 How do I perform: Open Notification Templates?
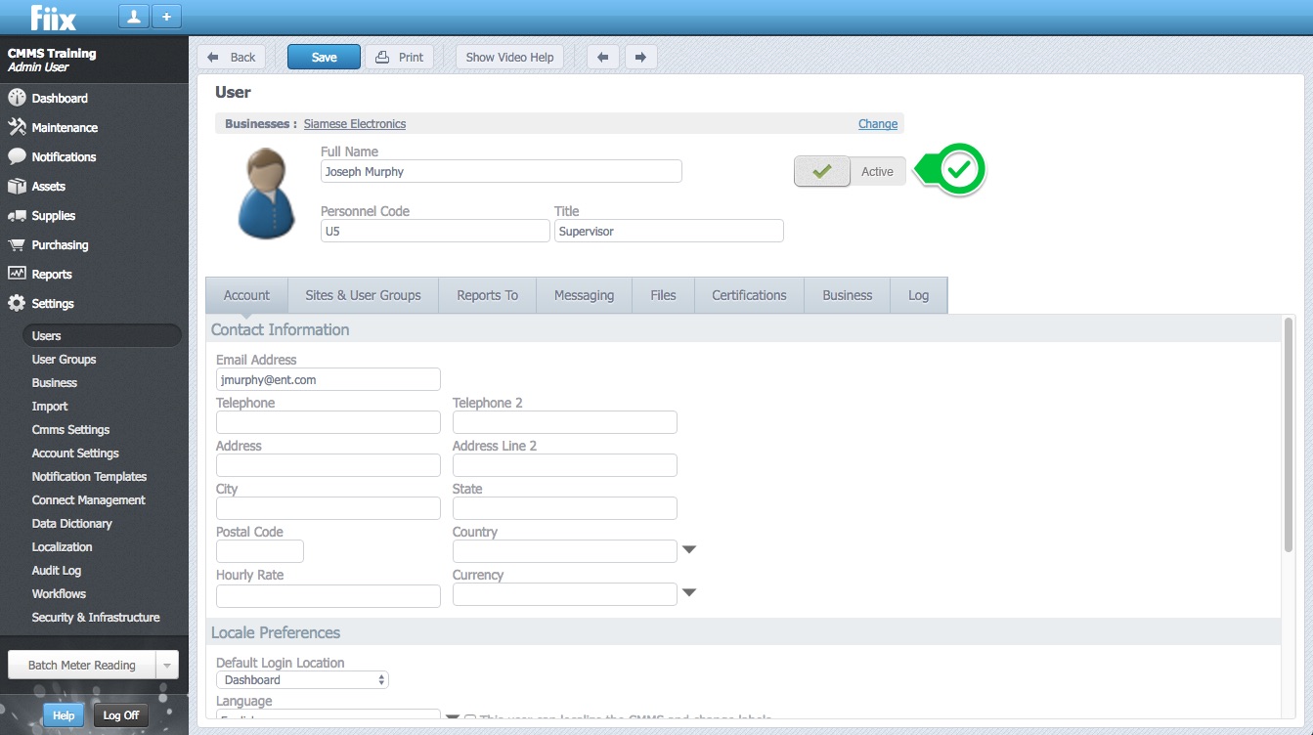[x=89, y=476]
